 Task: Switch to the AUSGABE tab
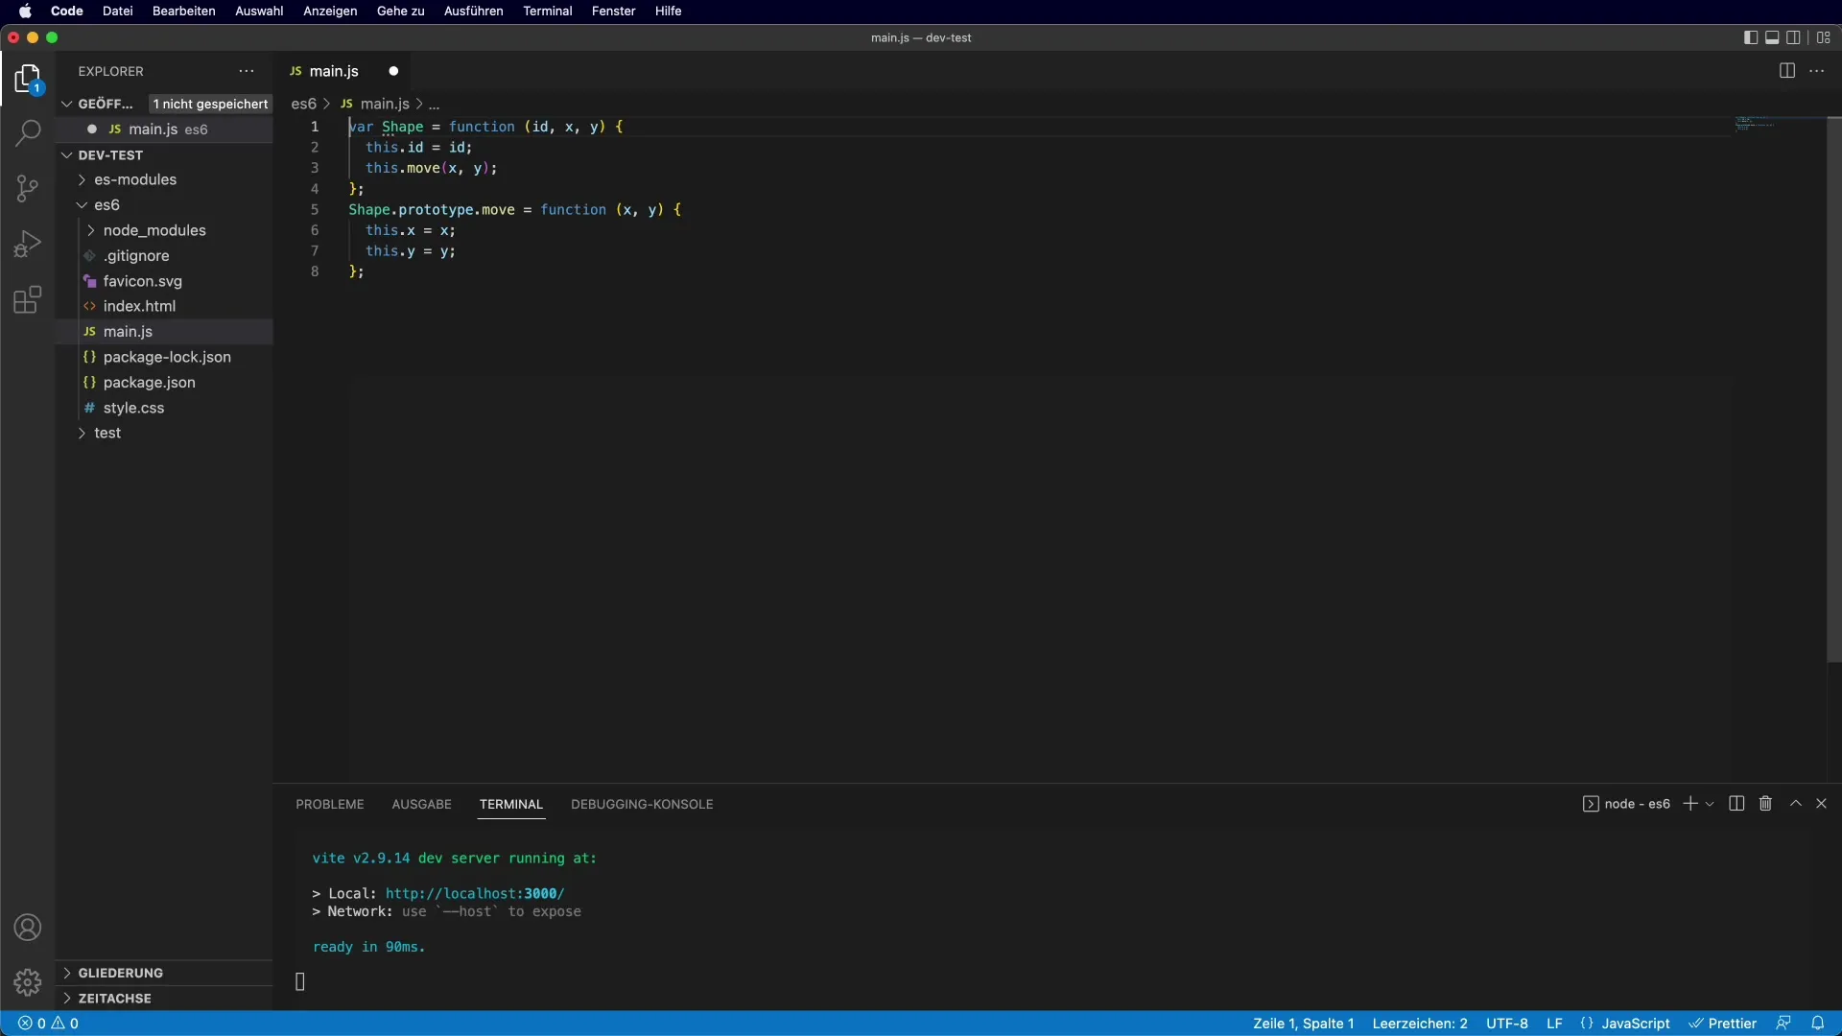coord(421,804)
